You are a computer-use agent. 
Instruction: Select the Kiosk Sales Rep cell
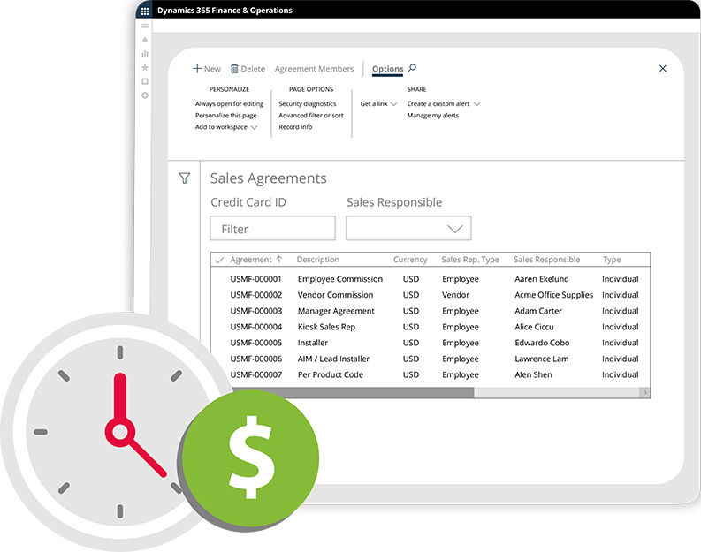pyautogui.click(x=326, y=327)
